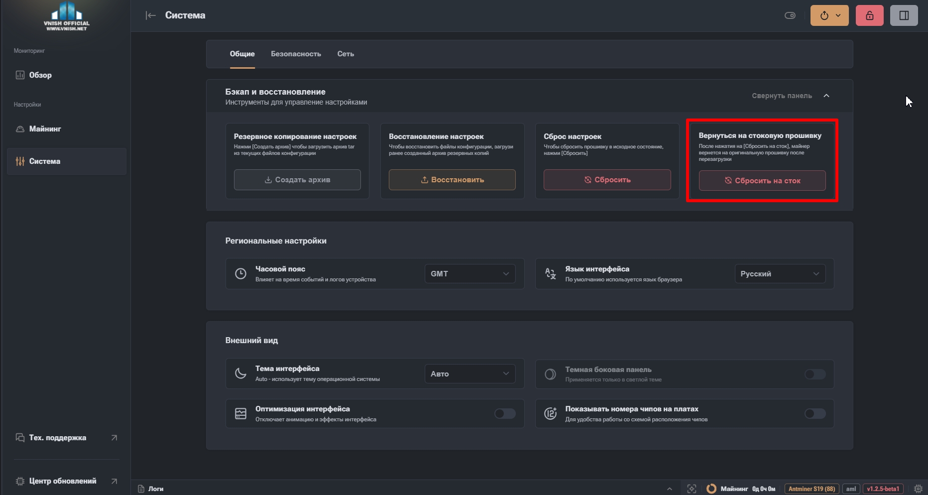Click the aml badge in status bar
This screenshot has width=928, height=495.
(851, 489)
